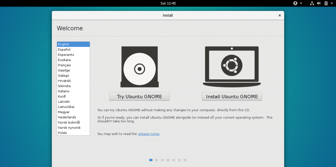This screenshot has width=336, height=167.
Task: Select Latviski in the language list
Action: click(x=73, y=102)
